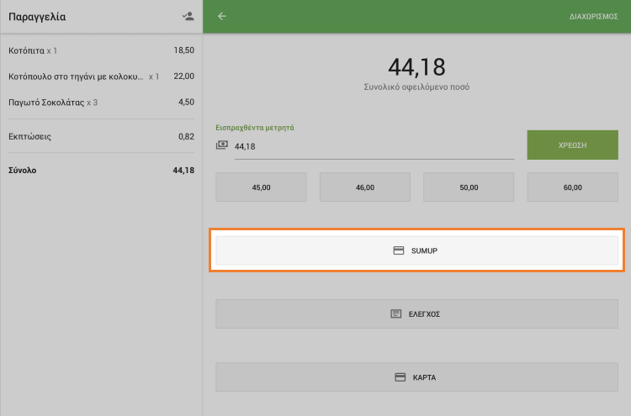Choose the 46,00 quick cash amount
Viewport: 631px width, 416px height.
tap(365, 187)
